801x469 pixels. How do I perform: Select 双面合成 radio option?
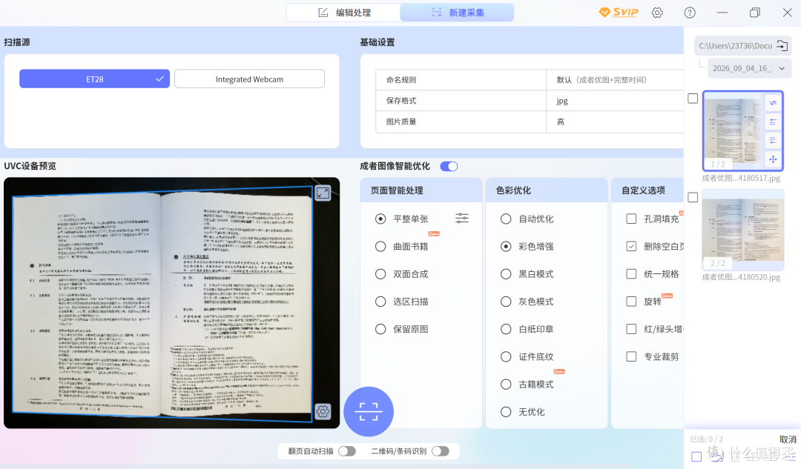(x=380, y=274)
